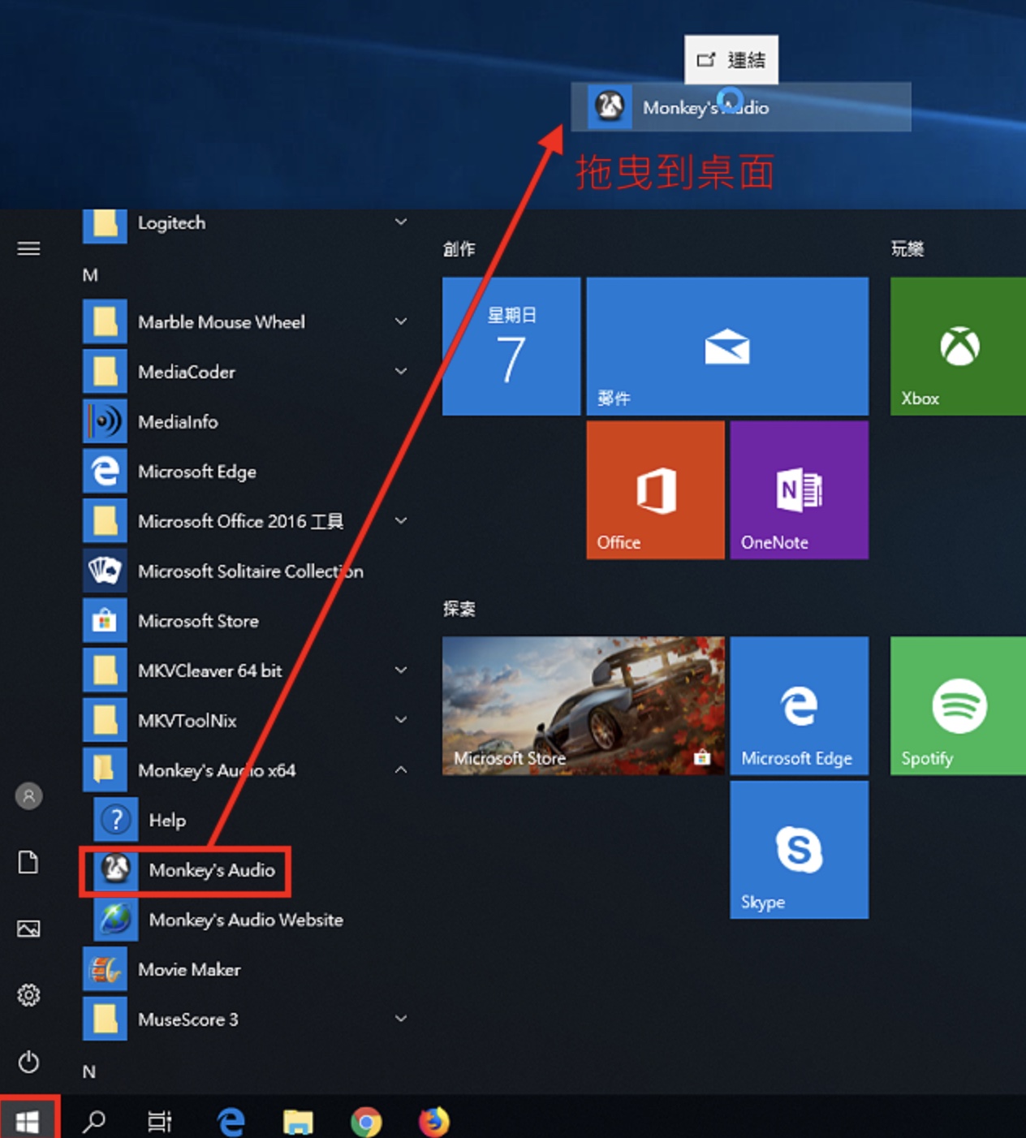Open the Microsoft Store racing car tile

coord(584,705)
